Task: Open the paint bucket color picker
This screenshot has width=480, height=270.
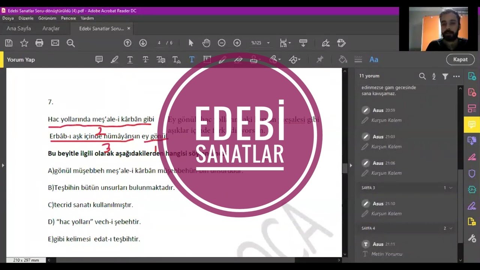Action: coord(343,60)
